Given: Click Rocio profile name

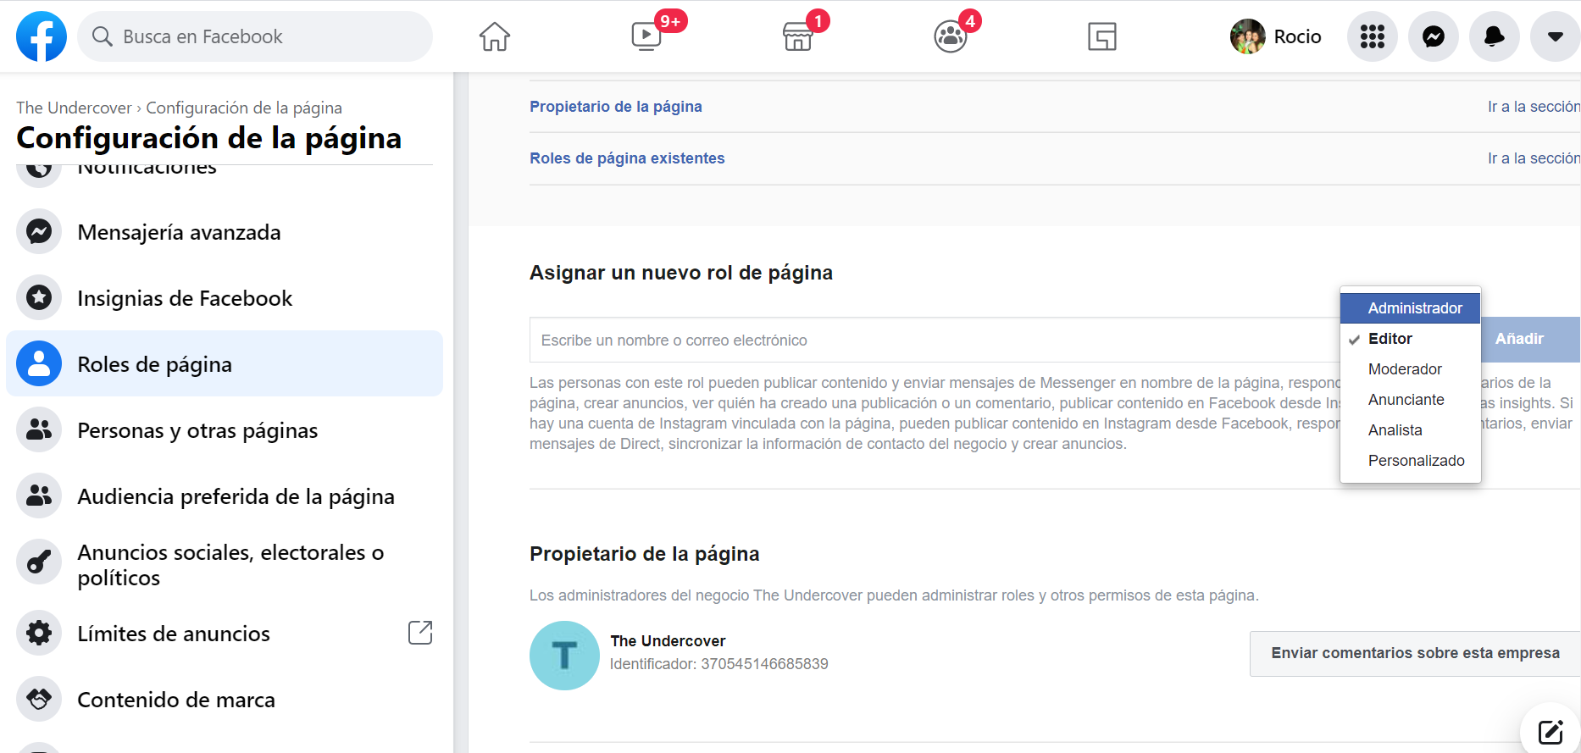Looking at the screenshot, I should click(x=1297, y=36).
